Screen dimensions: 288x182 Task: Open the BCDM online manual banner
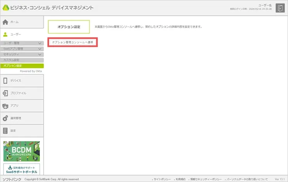[22, 151]
